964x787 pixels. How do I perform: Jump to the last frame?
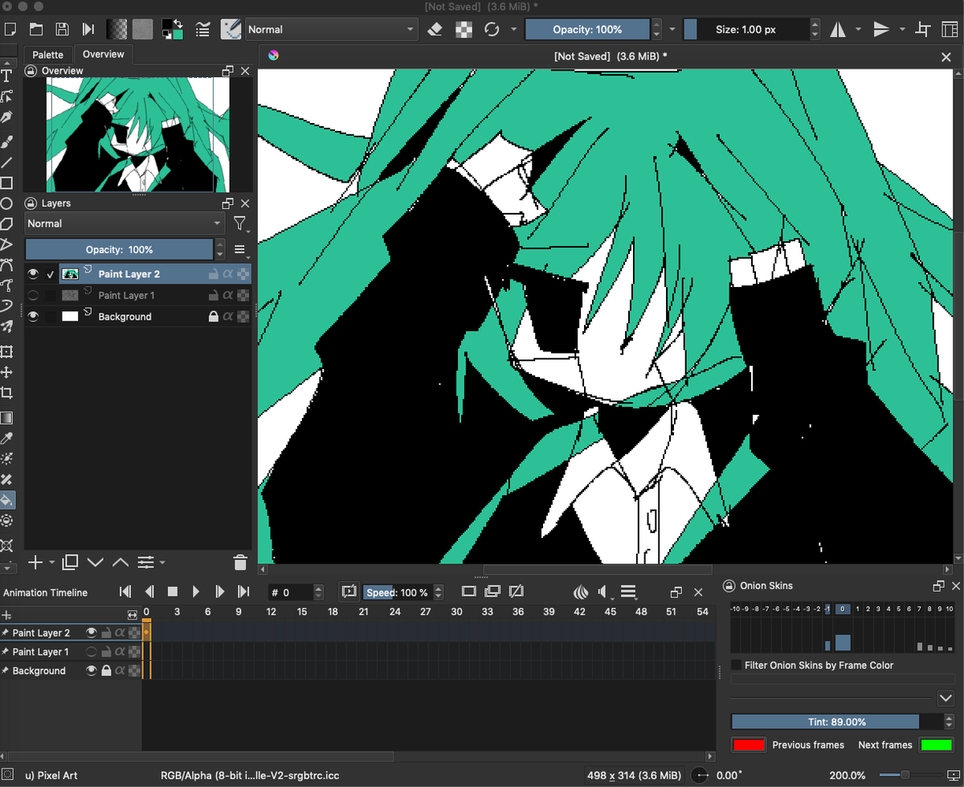243,592
